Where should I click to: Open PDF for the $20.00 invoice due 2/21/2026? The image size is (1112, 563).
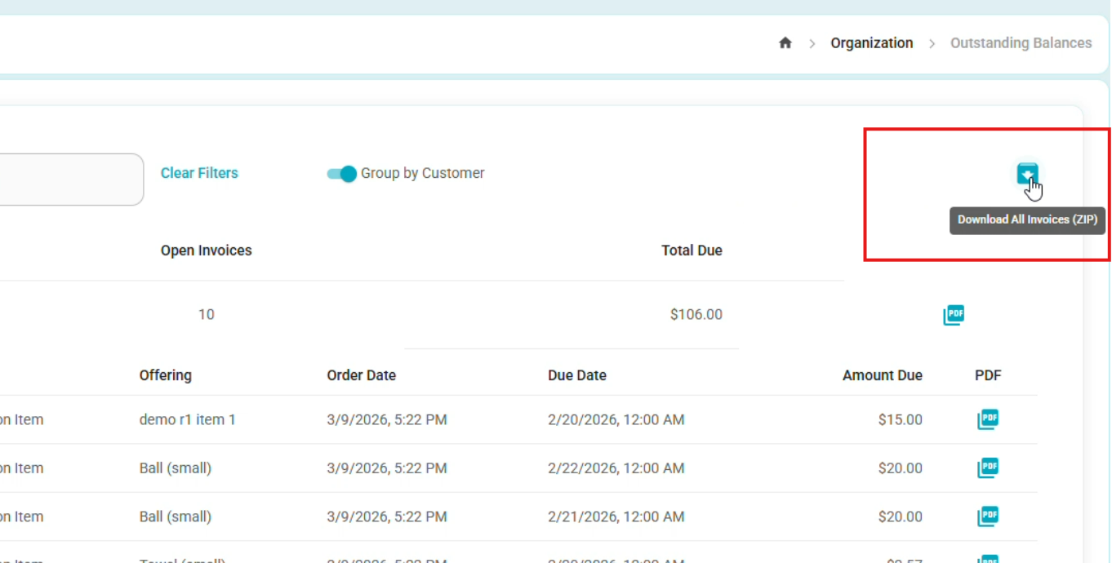pos(988,516)
